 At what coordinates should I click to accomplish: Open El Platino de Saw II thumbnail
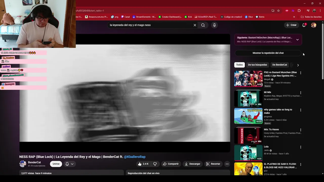pyautogui.click(x=248, y=169)
